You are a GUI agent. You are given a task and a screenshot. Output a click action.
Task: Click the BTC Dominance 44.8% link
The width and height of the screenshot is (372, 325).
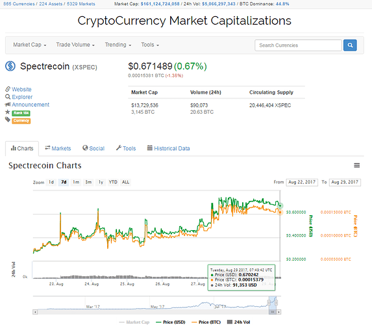click(282, 4)
